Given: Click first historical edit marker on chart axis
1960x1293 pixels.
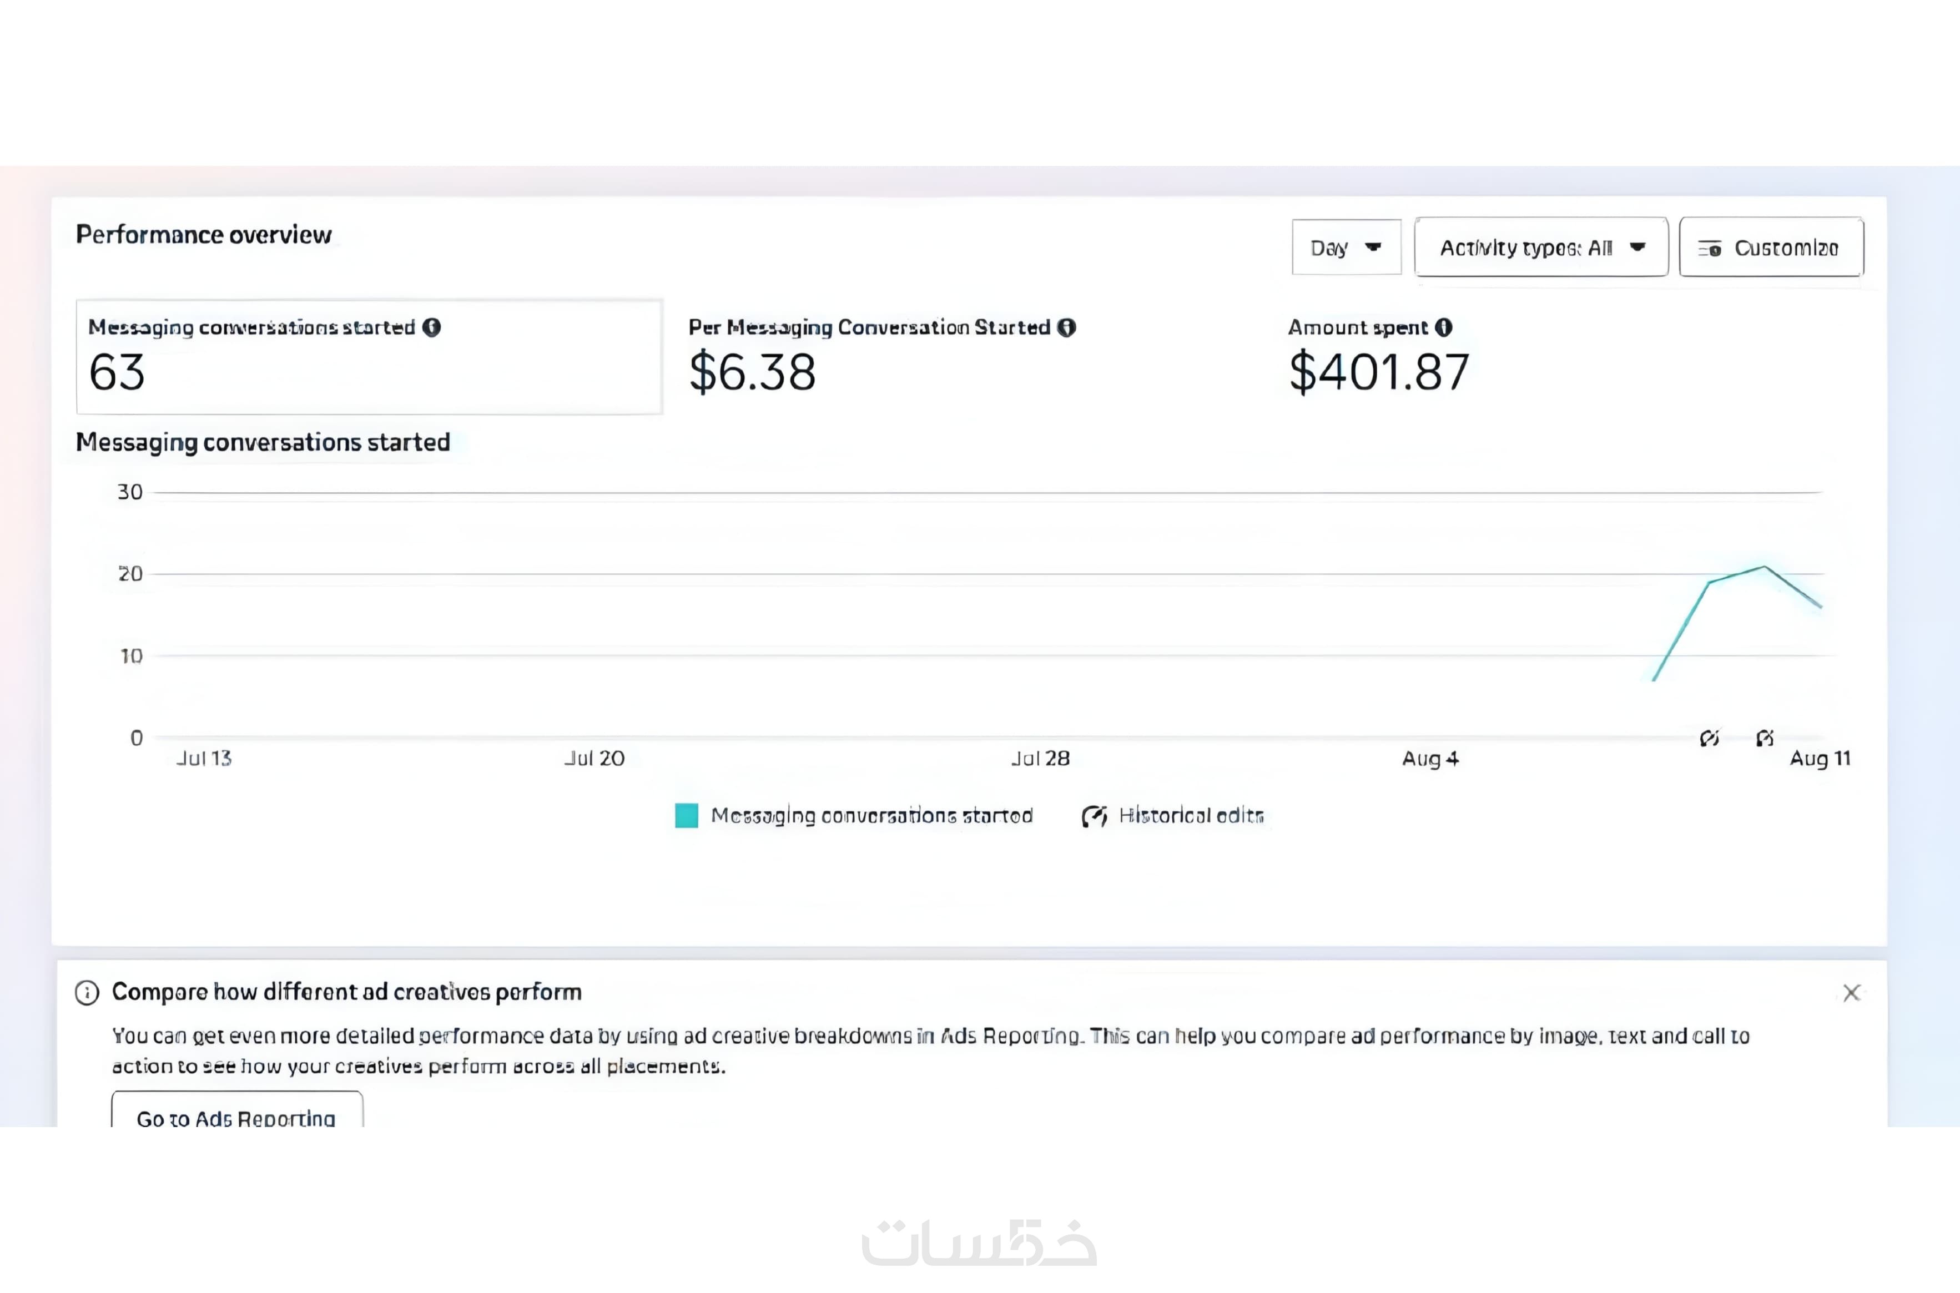Looking at the screenshot, I should pos(1709,737).
